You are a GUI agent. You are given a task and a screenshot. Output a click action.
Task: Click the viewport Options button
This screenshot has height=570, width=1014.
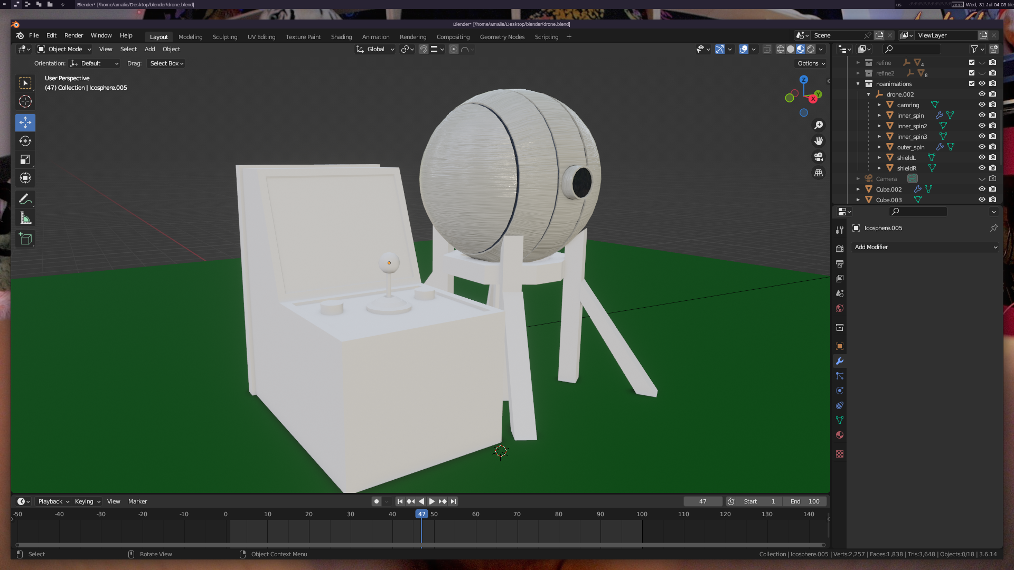pyautogui.click(x=811, y=63)
